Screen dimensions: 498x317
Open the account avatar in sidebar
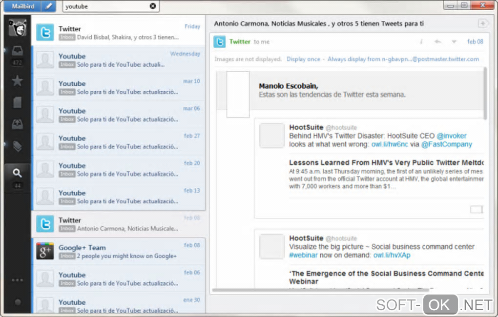point(17,28)
